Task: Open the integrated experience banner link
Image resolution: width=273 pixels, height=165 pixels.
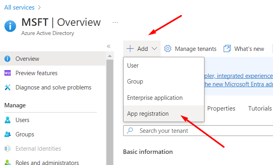Action: click(239, 76)
